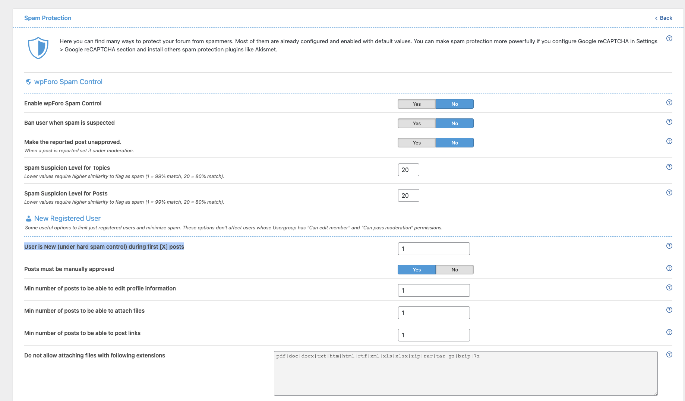685x401 pixels.
Task: Open help icon beside Ban user setting
Action: tap(669, 122)
